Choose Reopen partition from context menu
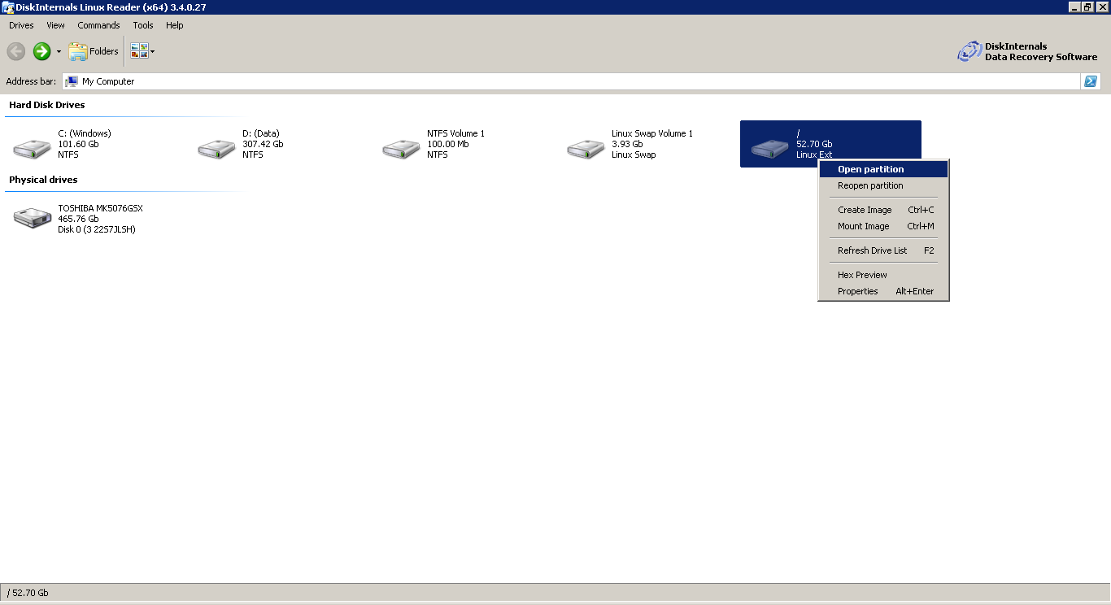Image resolution: width=1111 pixels, height=605 pixels. tap(883, 185)
